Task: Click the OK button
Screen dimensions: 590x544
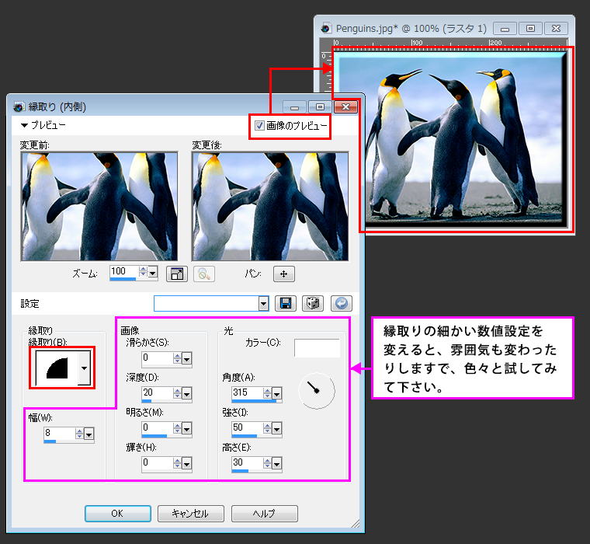Action: (117, 514)
